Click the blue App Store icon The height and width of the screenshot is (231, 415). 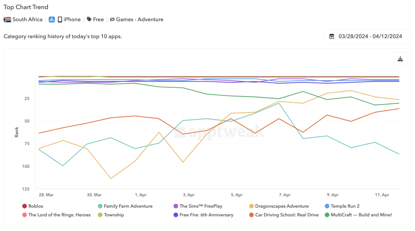52,19
